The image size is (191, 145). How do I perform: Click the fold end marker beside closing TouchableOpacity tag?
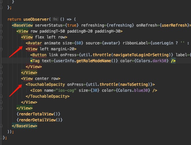pos(1,96)
